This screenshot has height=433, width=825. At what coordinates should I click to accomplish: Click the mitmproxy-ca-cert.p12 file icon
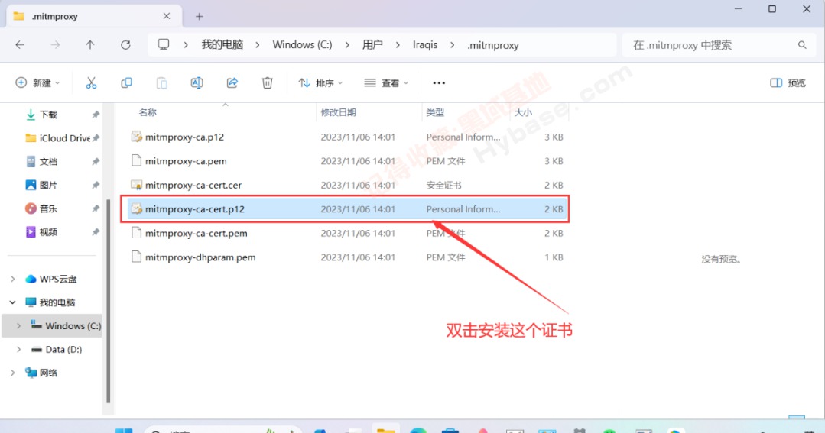pos(136,208)
